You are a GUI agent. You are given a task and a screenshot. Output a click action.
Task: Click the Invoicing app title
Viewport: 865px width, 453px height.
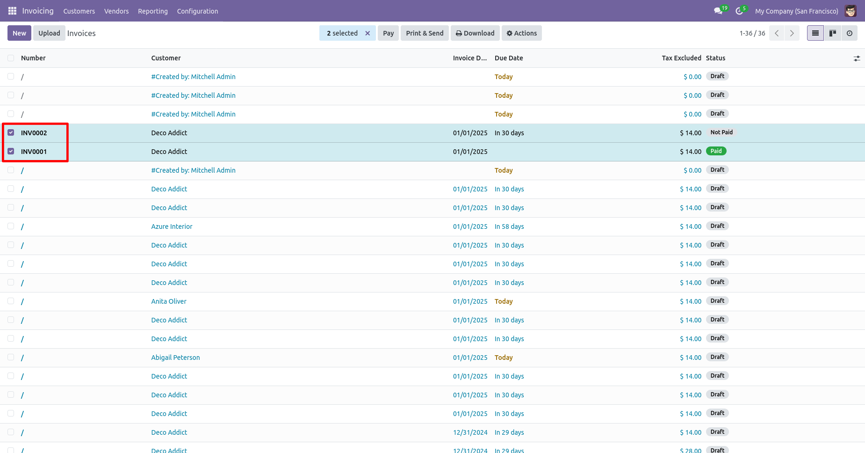(x=38, y=11)
